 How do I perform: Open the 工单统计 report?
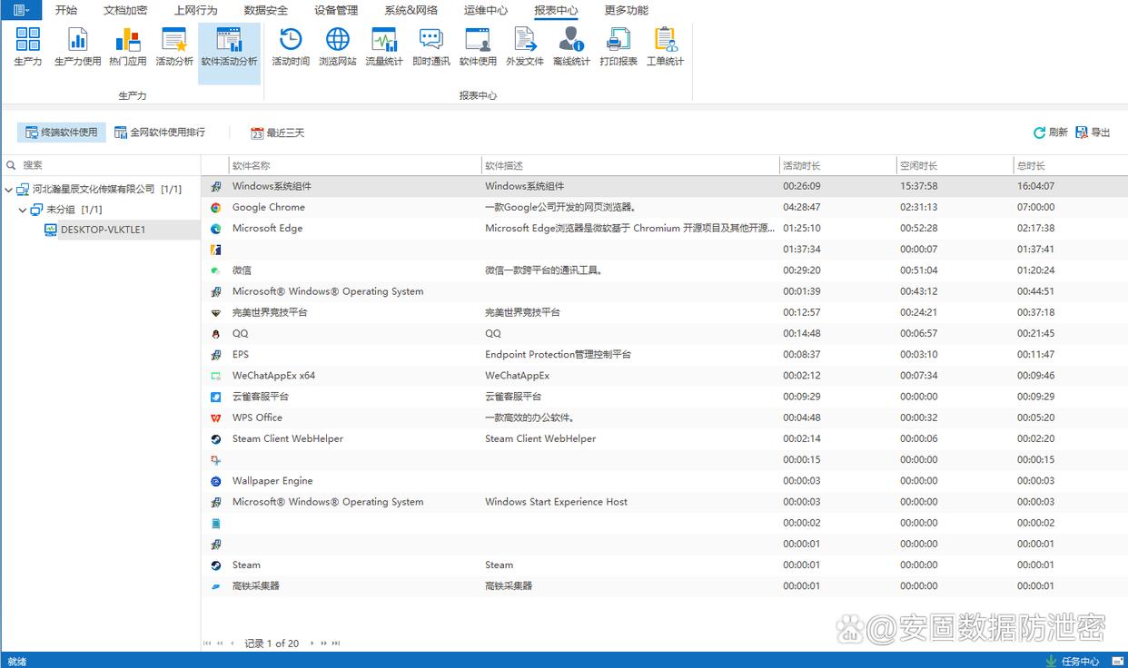[665, 46]
